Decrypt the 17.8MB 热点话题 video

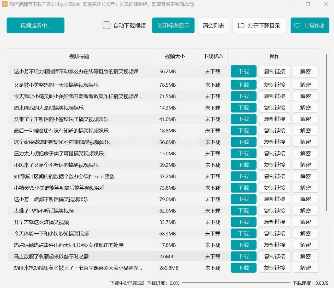coord(305,245)
